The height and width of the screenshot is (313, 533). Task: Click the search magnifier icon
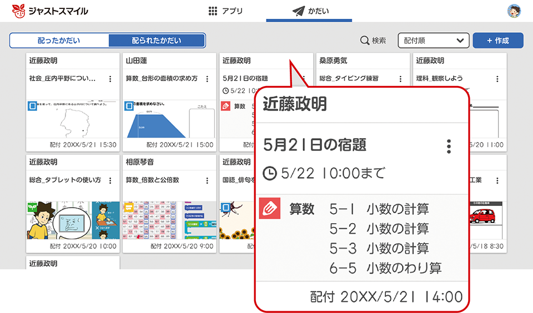coord(365,41)
